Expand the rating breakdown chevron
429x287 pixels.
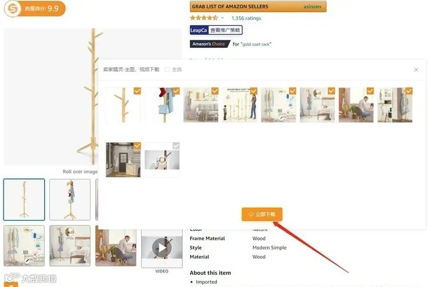pos(223,18)
